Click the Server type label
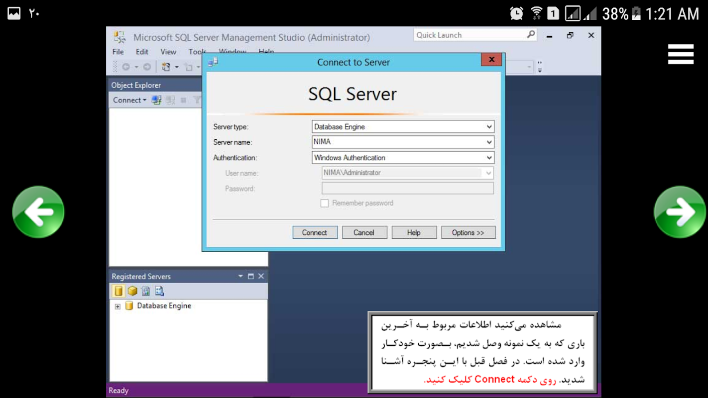Screen dimensions: 708x398 [x=231, y=127]
